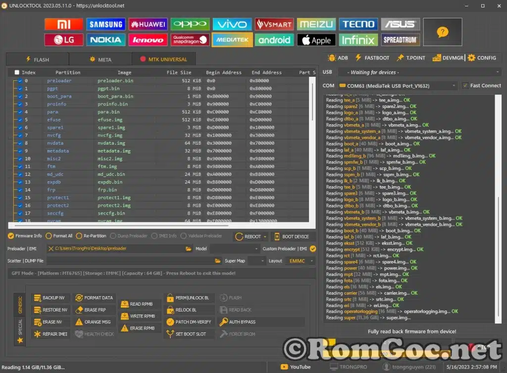507x373 pixels.
Task: Click the yellow question mark help icon
Action: [x=442, y=32]
